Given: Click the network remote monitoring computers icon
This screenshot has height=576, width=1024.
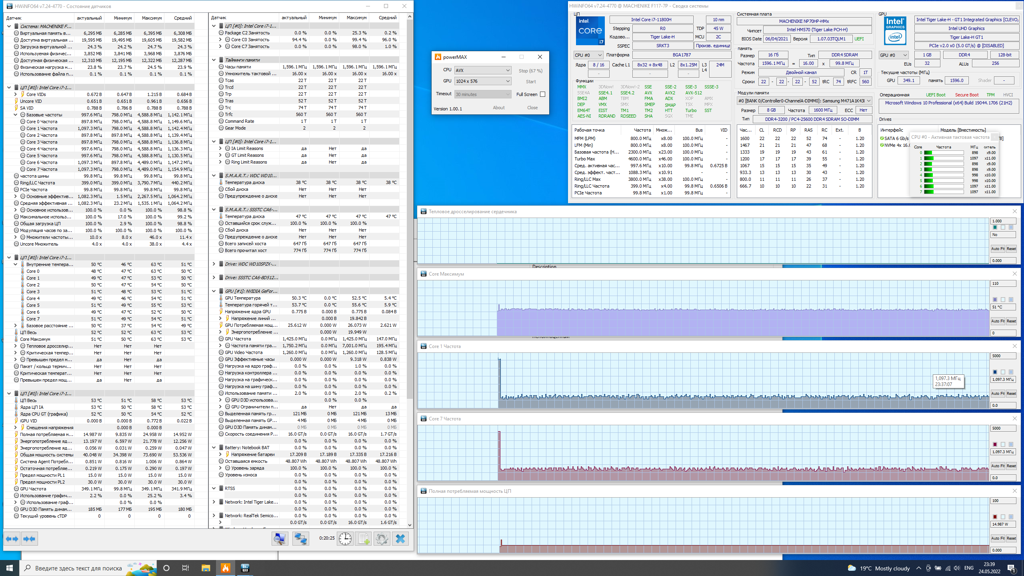Looking at the screenshot, I should click(300, 539).
